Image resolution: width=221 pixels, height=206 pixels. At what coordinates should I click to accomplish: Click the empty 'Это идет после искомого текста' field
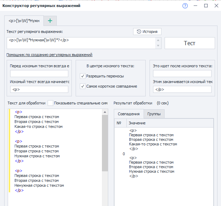click(182, 74)
